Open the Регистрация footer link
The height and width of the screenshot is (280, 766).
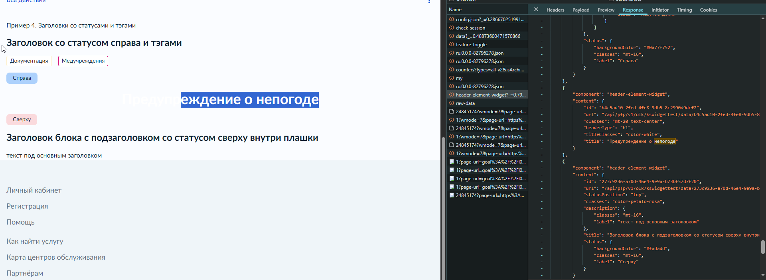click(27, 206)
